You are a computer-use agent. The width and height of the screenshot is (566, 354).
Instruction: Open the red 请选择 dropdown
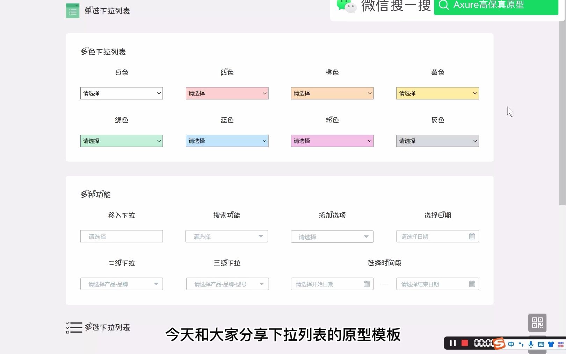227,93
